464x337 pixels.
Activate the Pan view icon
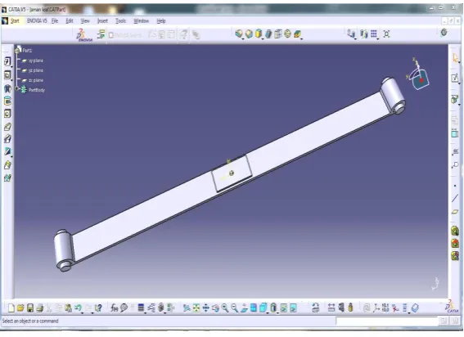(x=205, y=308)
